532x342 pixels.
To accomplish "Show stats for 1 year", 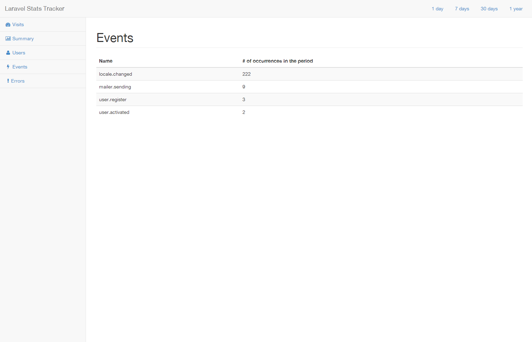I will click(516, 9).
